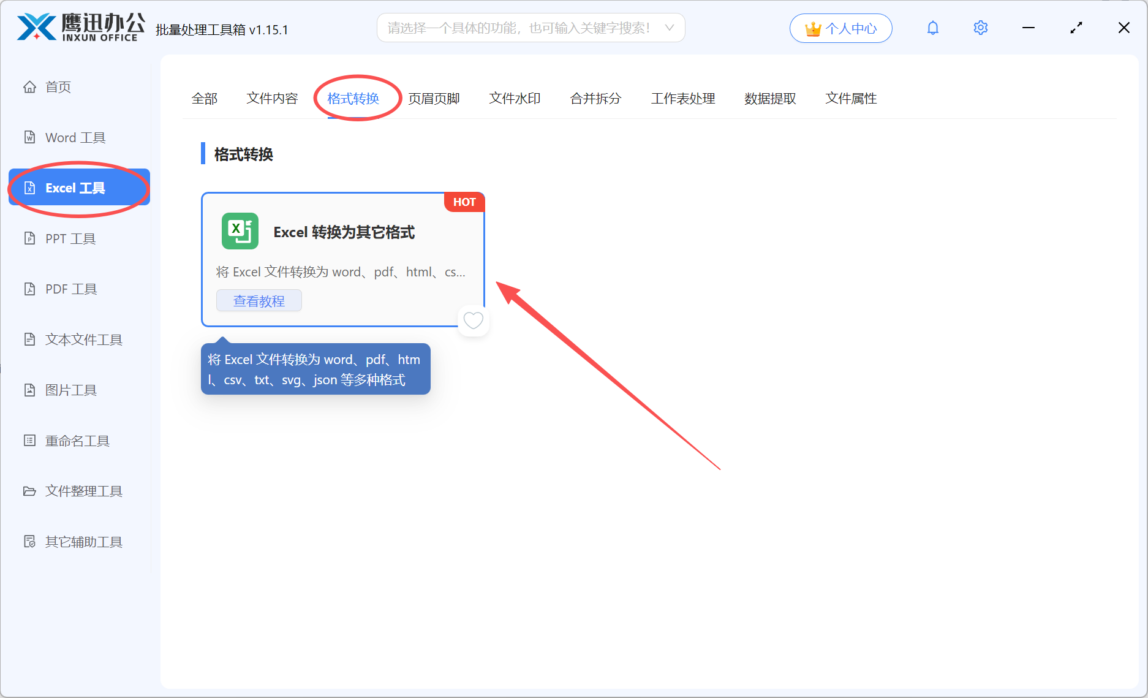1148x698 pixels.
Task: Click the red HOT badge on card
Action: click(x=464, y=202)
